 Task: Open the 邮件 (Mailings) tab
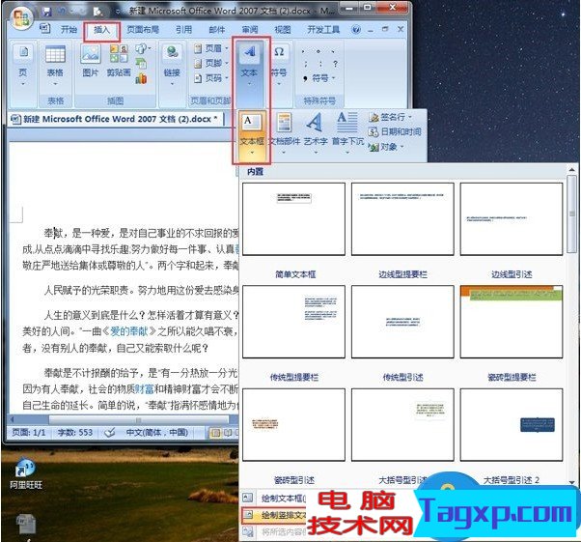[217, 29]
